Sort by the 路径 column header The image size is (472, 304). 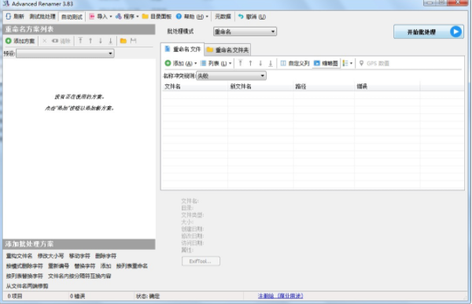pos(324,87)
